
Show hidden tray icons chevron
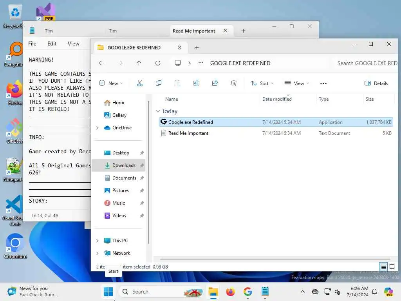pyautogui.click(x=303, y=292)
